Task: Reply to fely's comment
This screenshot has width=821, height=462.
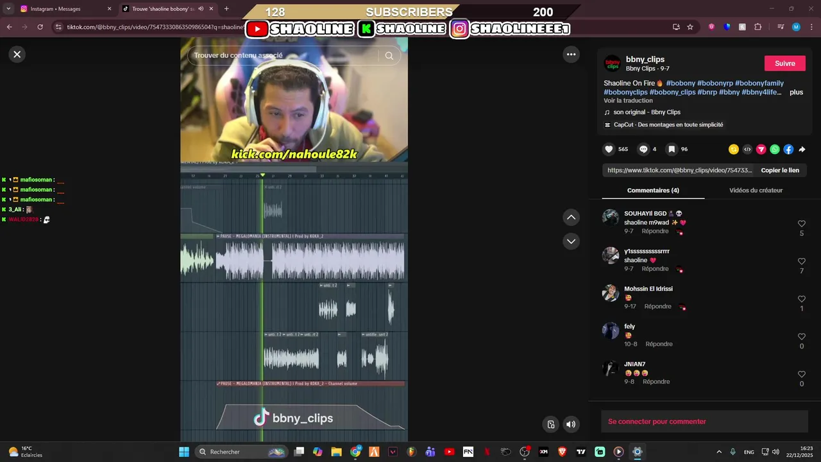Action: 659,345
